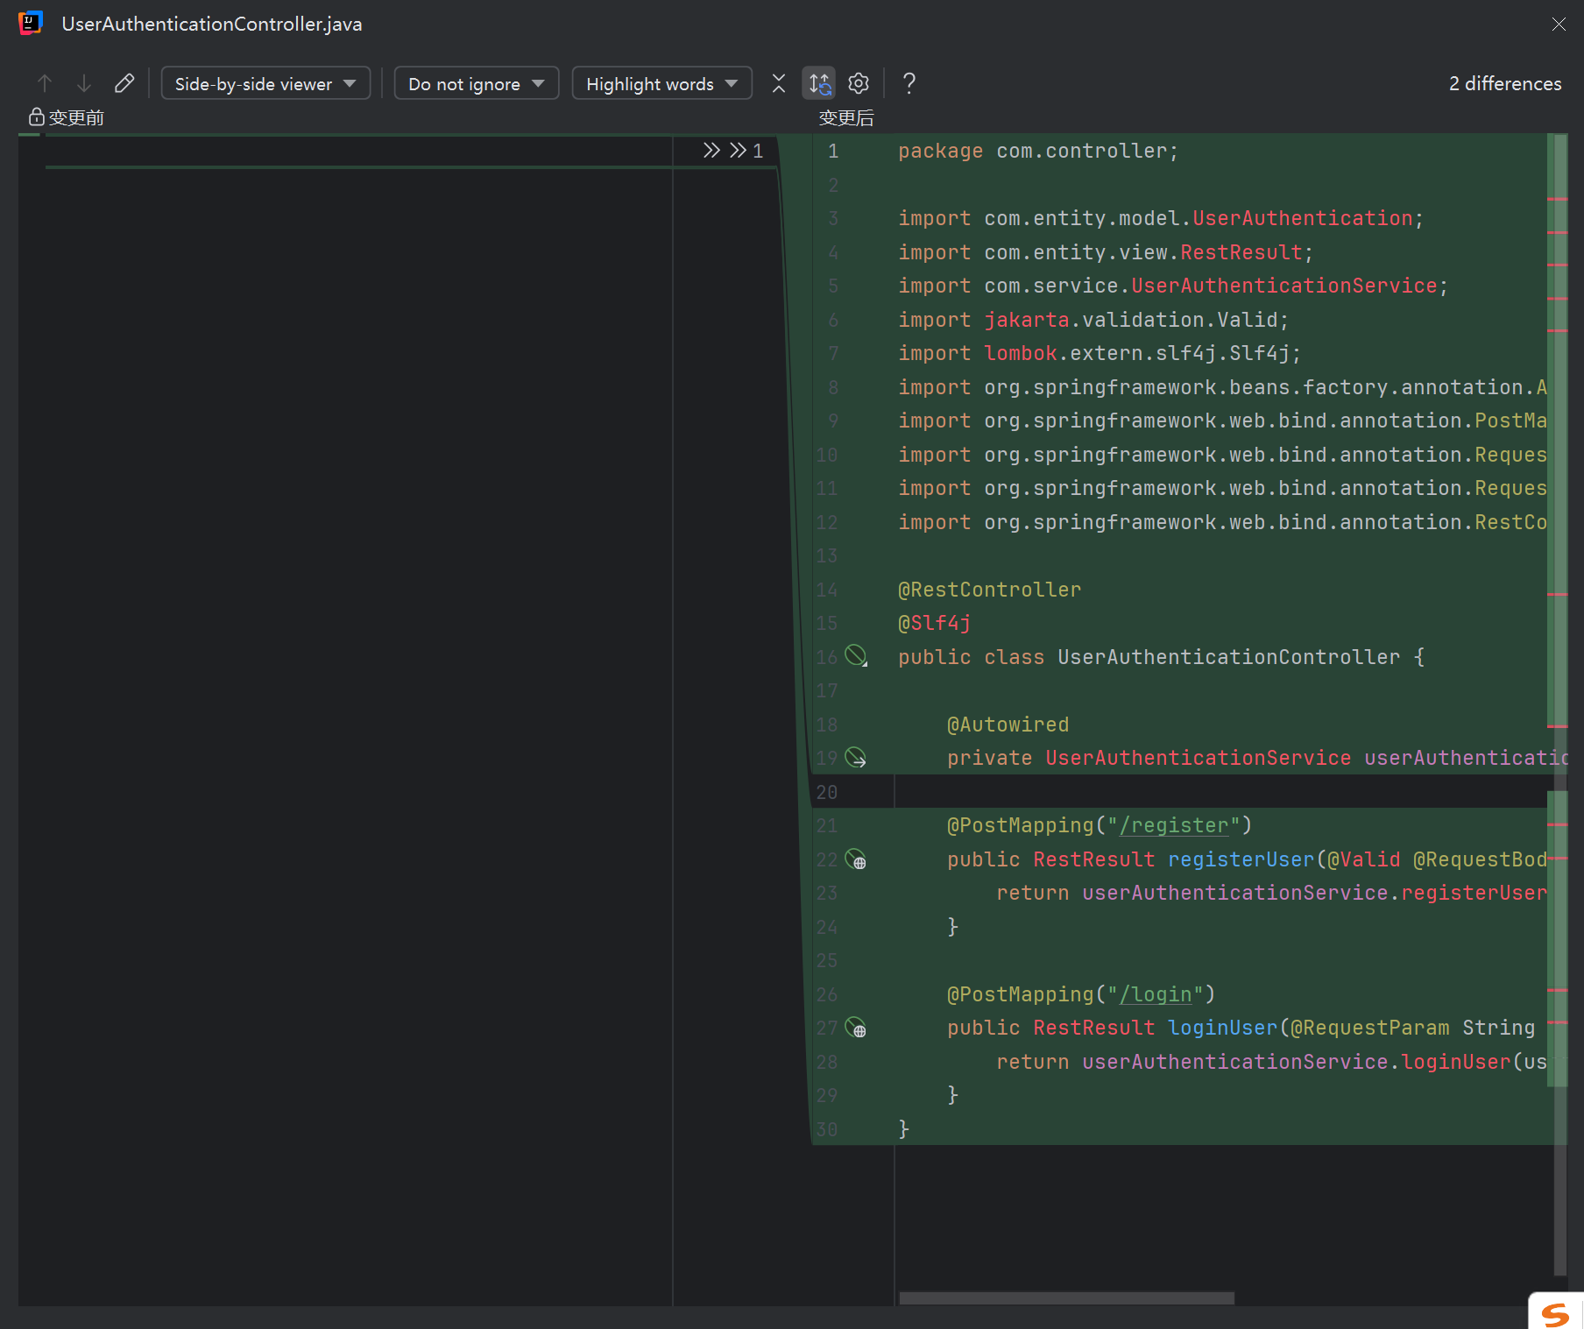Go to next difference arrow

point(84,83)
